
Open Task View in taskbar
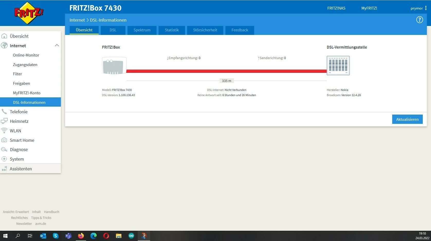[30, 236]
